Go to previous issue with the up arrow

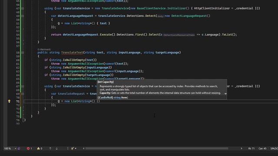[50, 148]
